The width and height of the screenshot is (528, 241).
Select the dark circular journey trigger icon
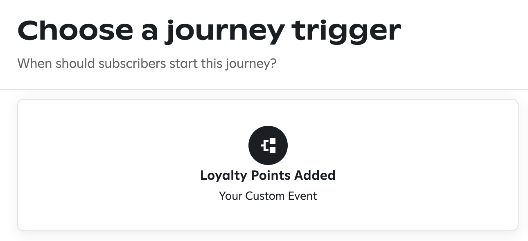tap(268, 145)
